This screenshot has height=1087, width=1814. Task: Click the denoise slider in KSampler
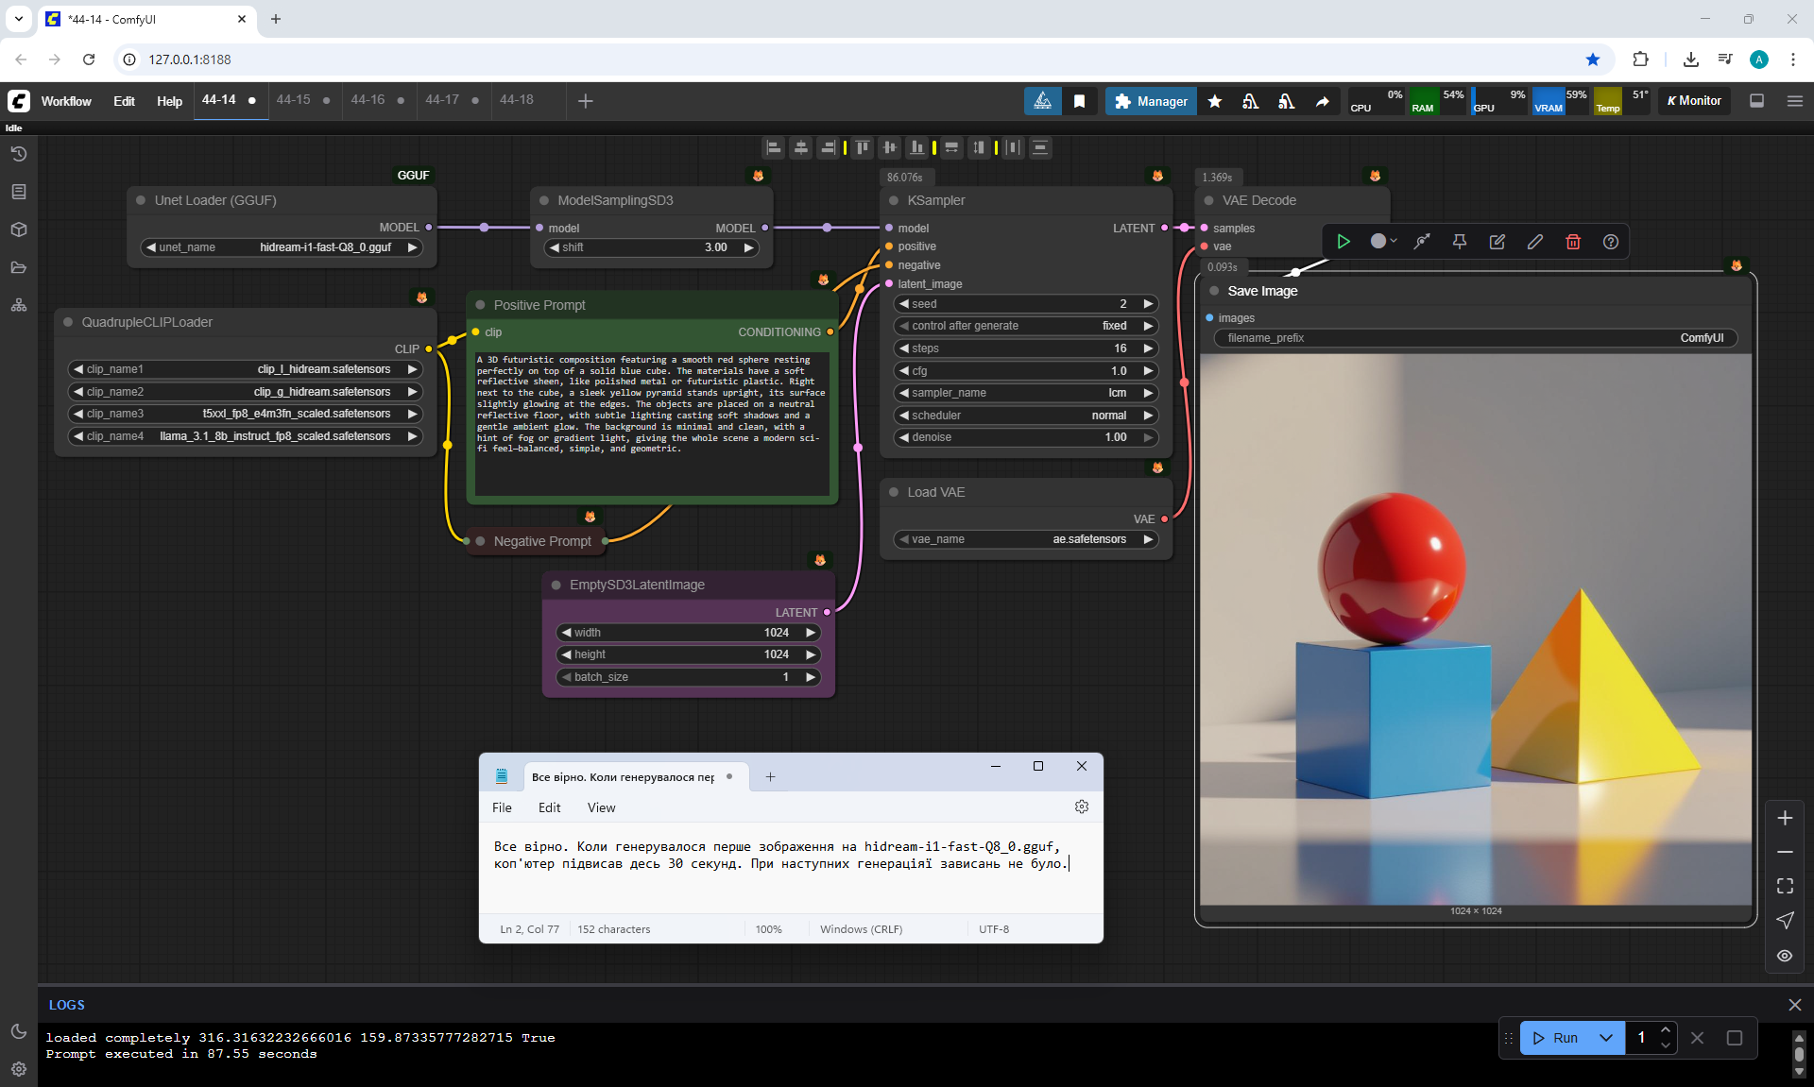(1025, 437)
